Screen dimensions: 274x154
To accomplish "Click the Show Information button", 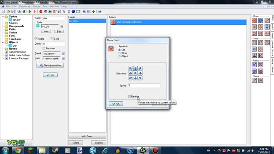I will pos(50,65).
